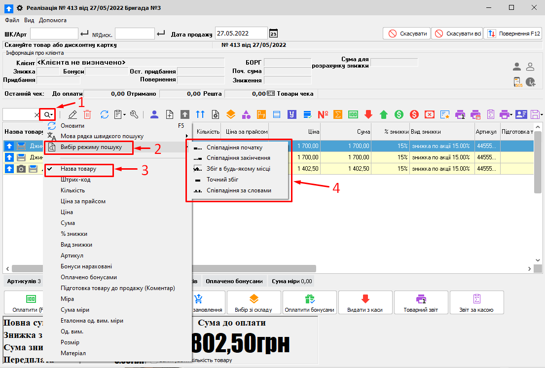Click the red № icon in toolbar
Image resolution: width=545 pixels, height=368 pixels.
click(x=323, y=114)
